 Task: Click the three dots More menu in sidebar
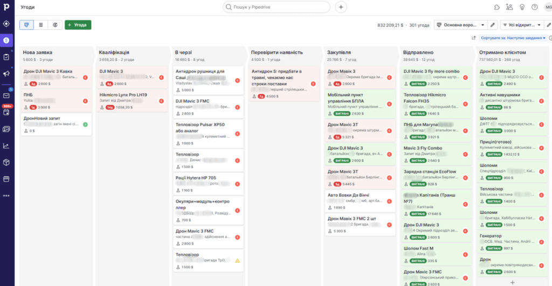[x=6, y=196]
